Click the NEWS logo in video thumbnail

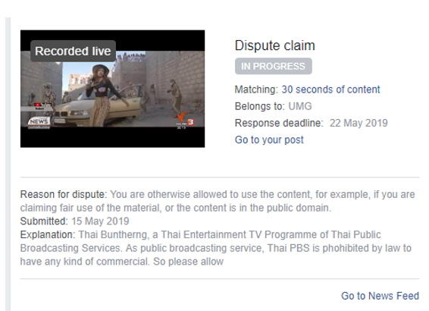click(x=39, y=122)
